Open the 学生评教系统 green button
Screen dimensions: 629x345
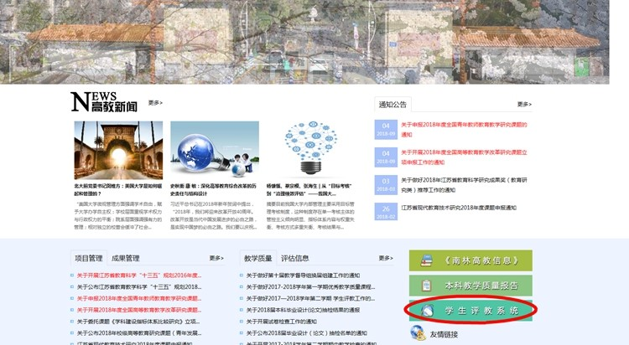coord(470,310)
